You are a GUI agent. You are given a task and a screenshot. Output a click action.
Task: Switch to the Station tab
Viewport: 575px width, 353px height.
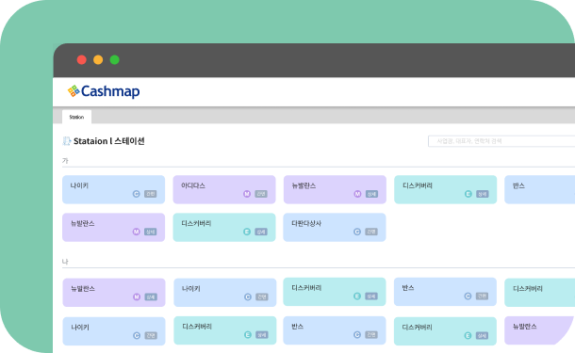pyautogui.click(x=76, y=117)
